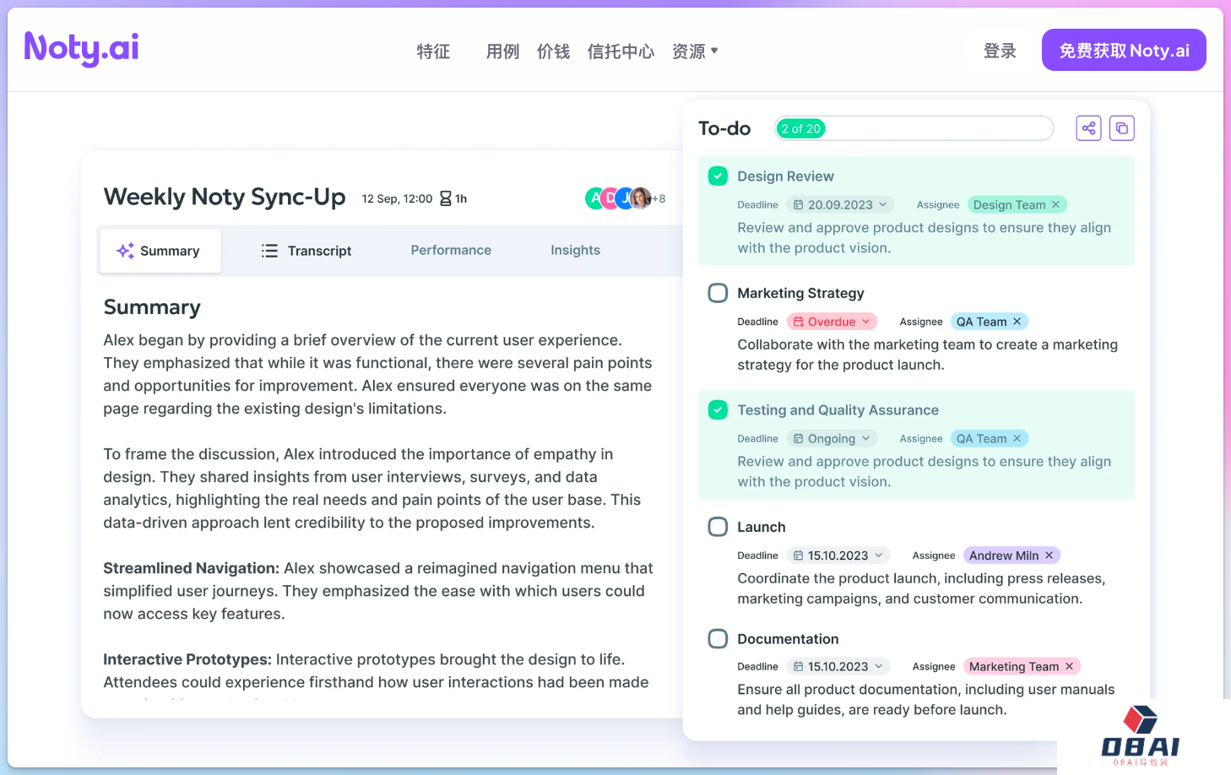Click the '2 of 20' progress bar

(x=914, y=128)
